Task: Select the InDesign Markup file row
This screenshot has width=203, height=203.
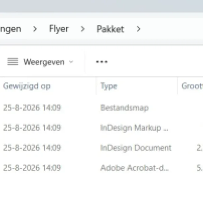Action: (x=101, y=128)
